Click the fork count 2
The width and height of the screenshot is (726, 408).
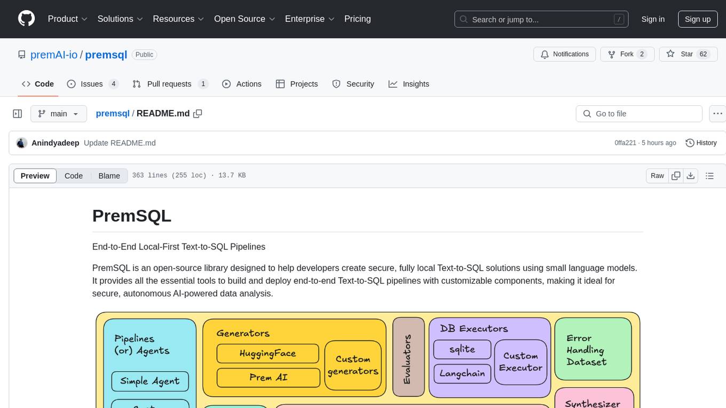(x=642, y=54)
